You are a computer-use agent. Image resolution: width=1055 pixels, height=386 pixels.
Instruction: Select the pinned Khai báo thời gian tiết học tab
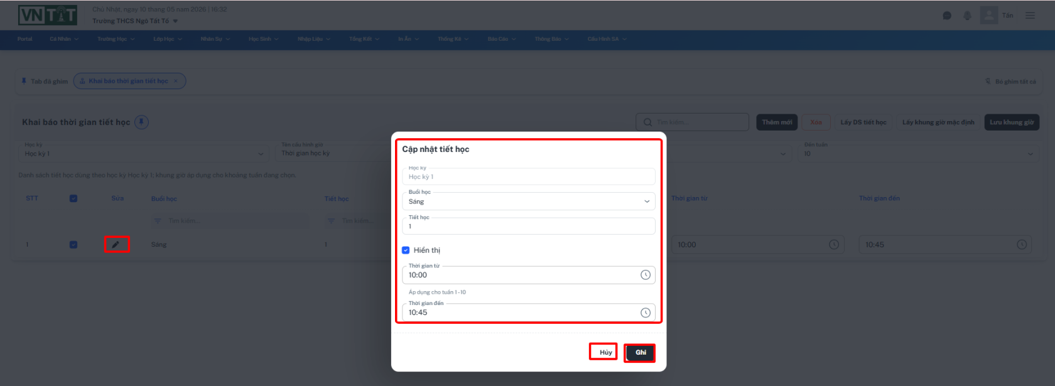pyautogui.click(x=128, y=81)
